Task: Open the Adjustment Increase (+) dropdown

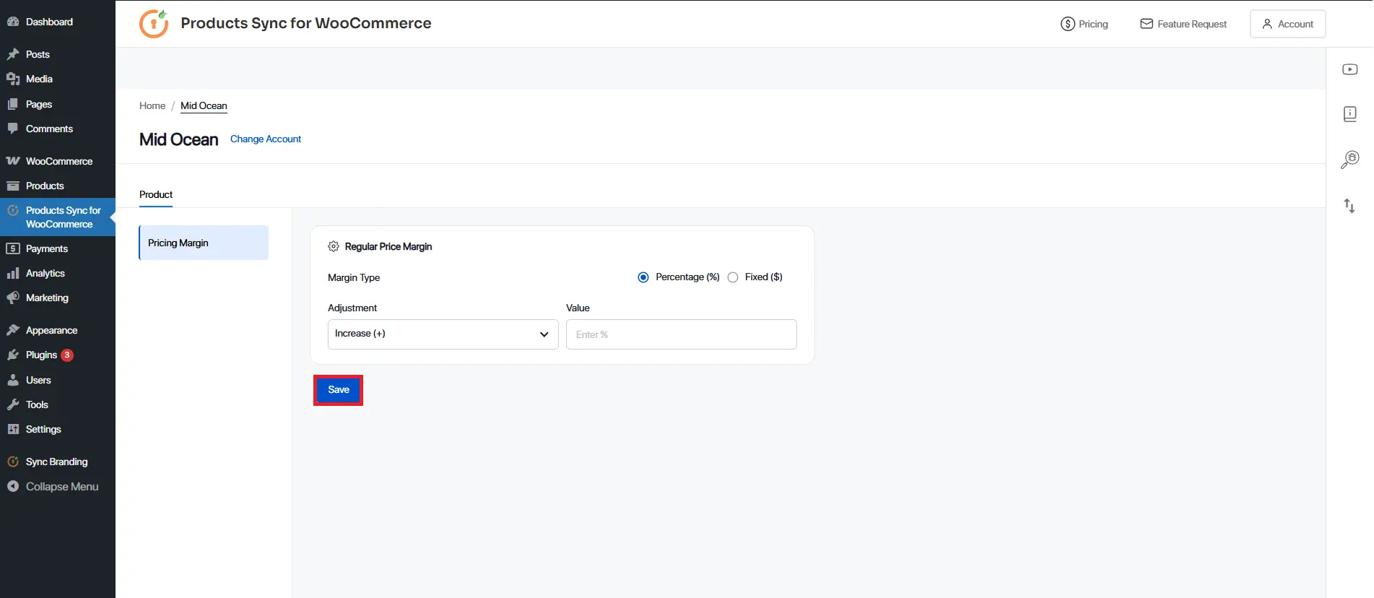Action: (x=443, y=334)
